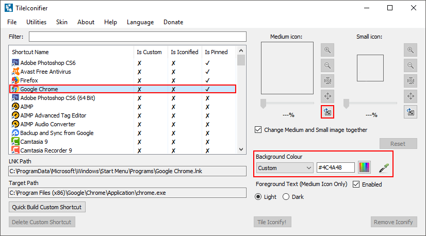Click the Camtasia 9 icon
426x236 pixels.
[15, 142]
